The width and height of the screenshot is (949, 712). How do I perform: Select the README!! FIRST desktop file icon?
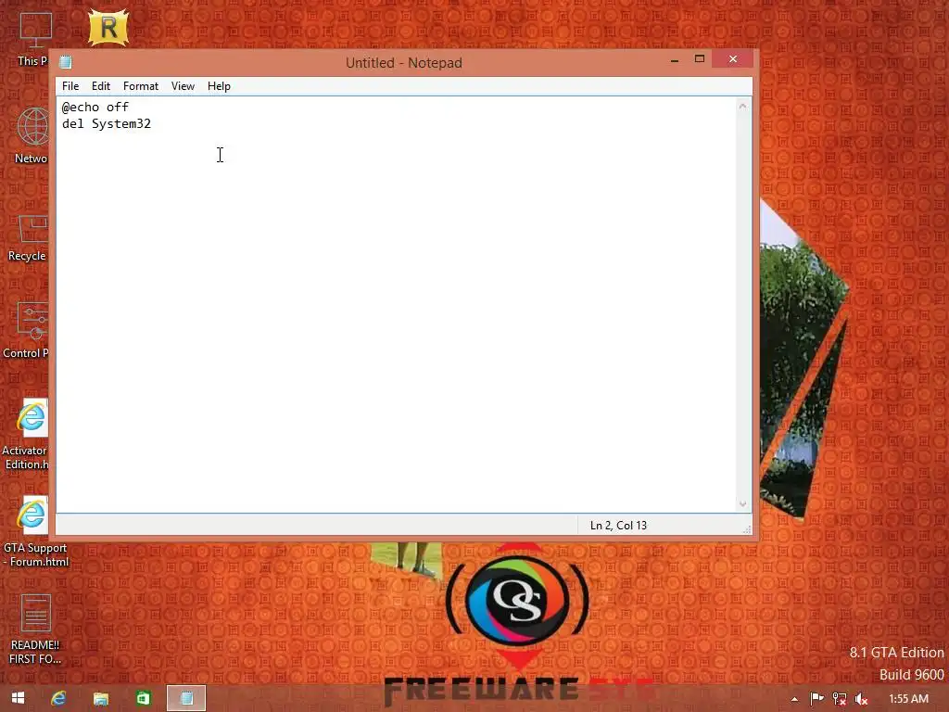coord(35,629)
